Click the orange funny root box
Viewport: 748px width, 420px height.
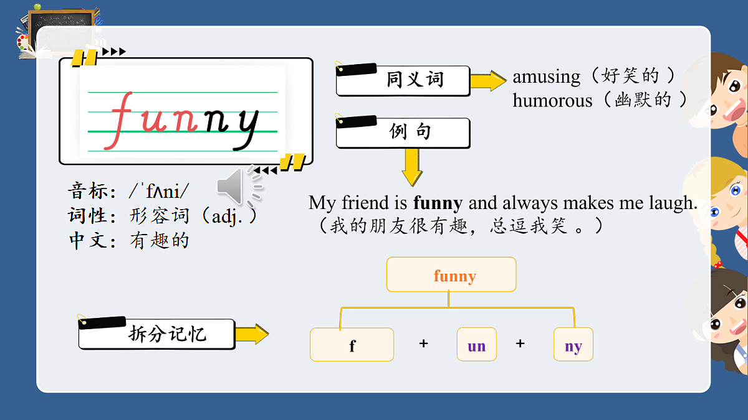click(x=451, y=274)
